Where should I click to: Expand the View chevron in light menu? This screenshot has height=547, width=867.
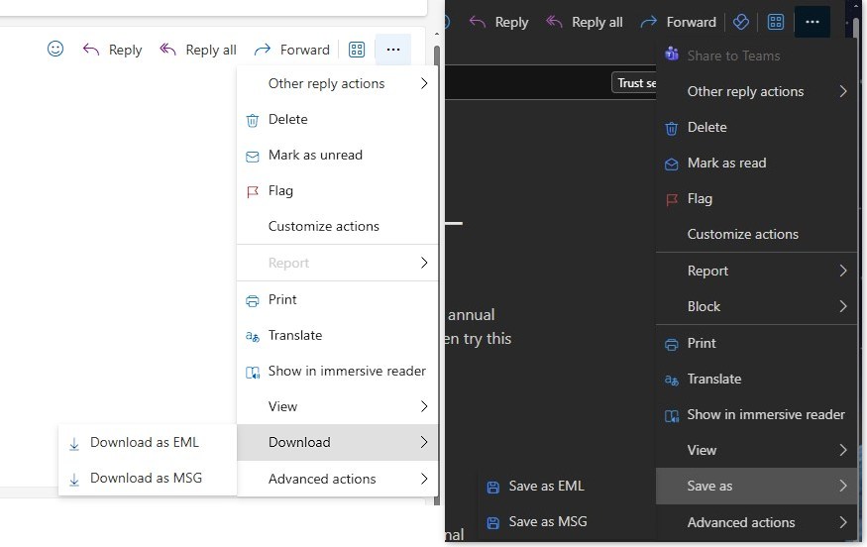point(424,406)
